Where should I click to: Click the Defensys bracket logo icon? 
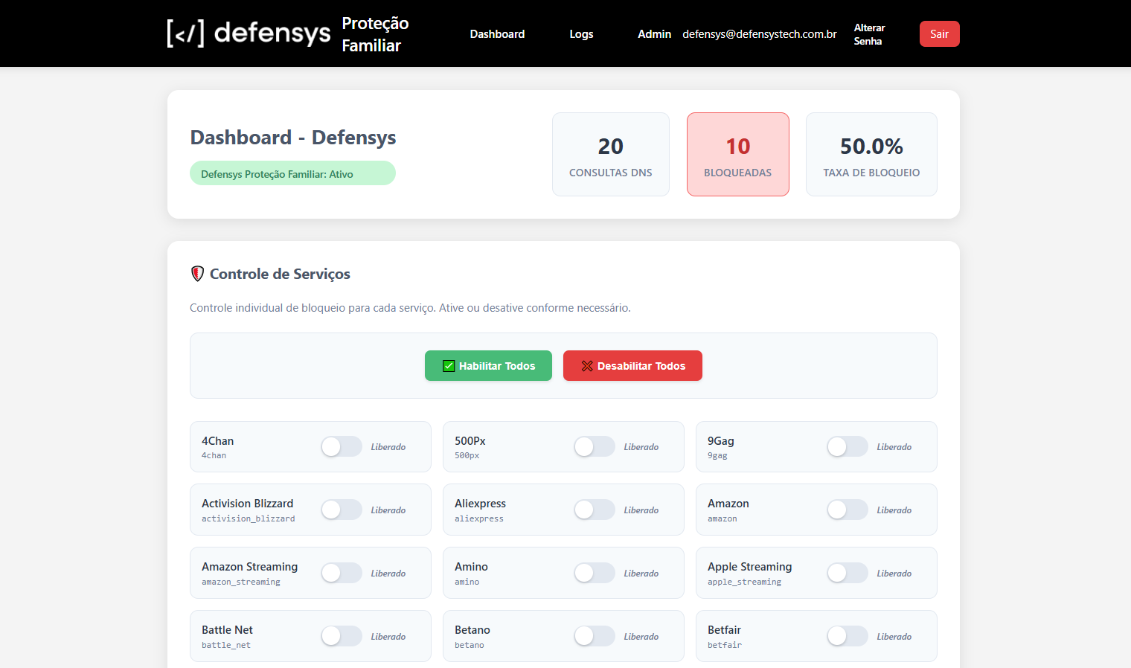coord(185,33)
